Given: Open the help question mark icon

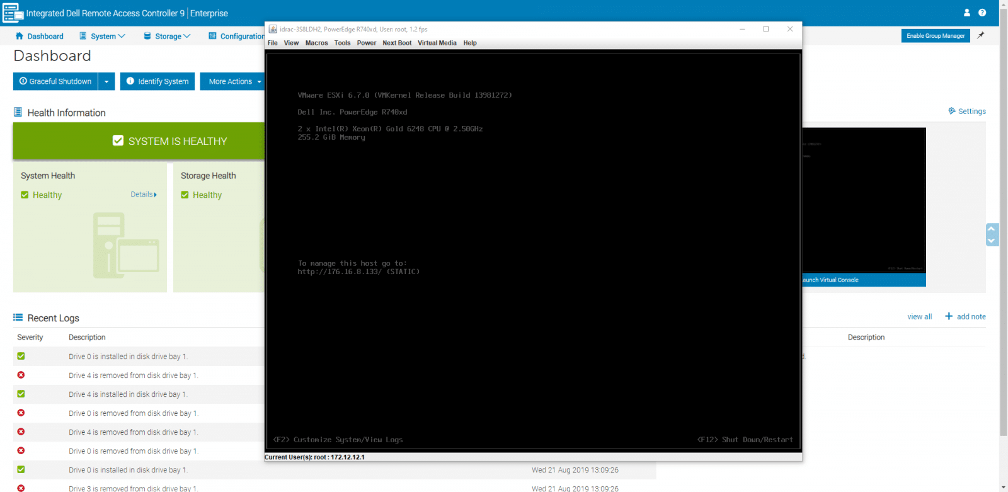Looking at the screenshot, I should click(982, 13).
